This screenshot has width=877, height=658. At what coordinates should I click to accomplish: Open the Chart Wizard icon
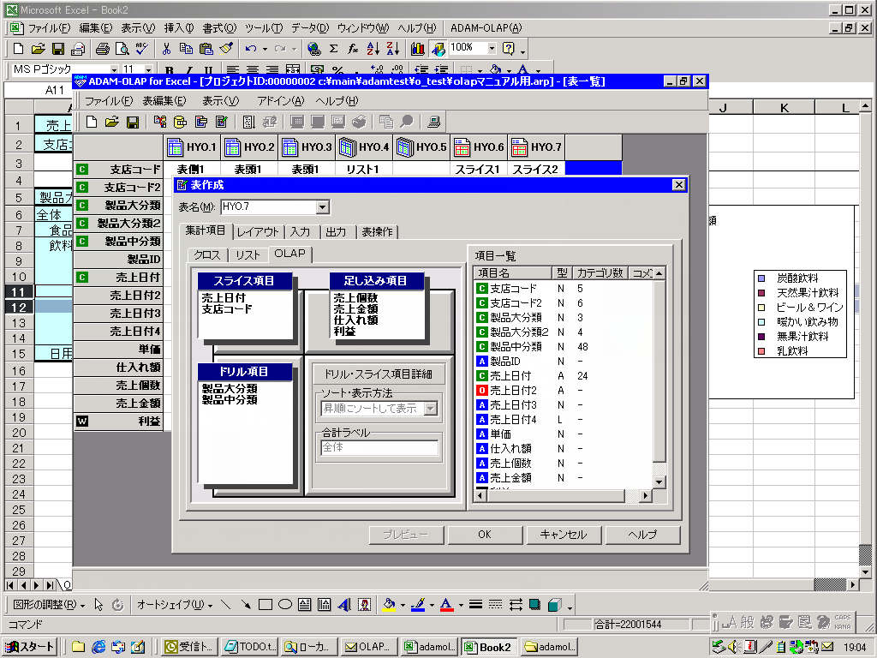(417, 49)
